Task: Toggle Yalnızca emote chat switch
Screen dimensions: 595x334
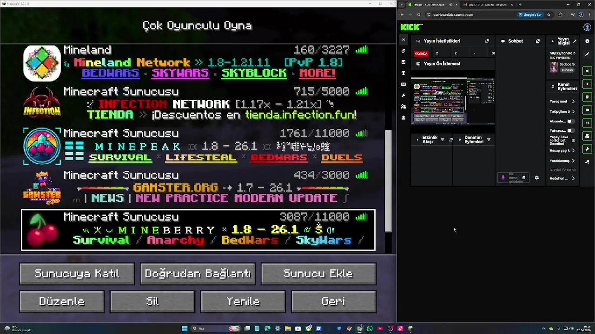Action: (x=570, y=130)
